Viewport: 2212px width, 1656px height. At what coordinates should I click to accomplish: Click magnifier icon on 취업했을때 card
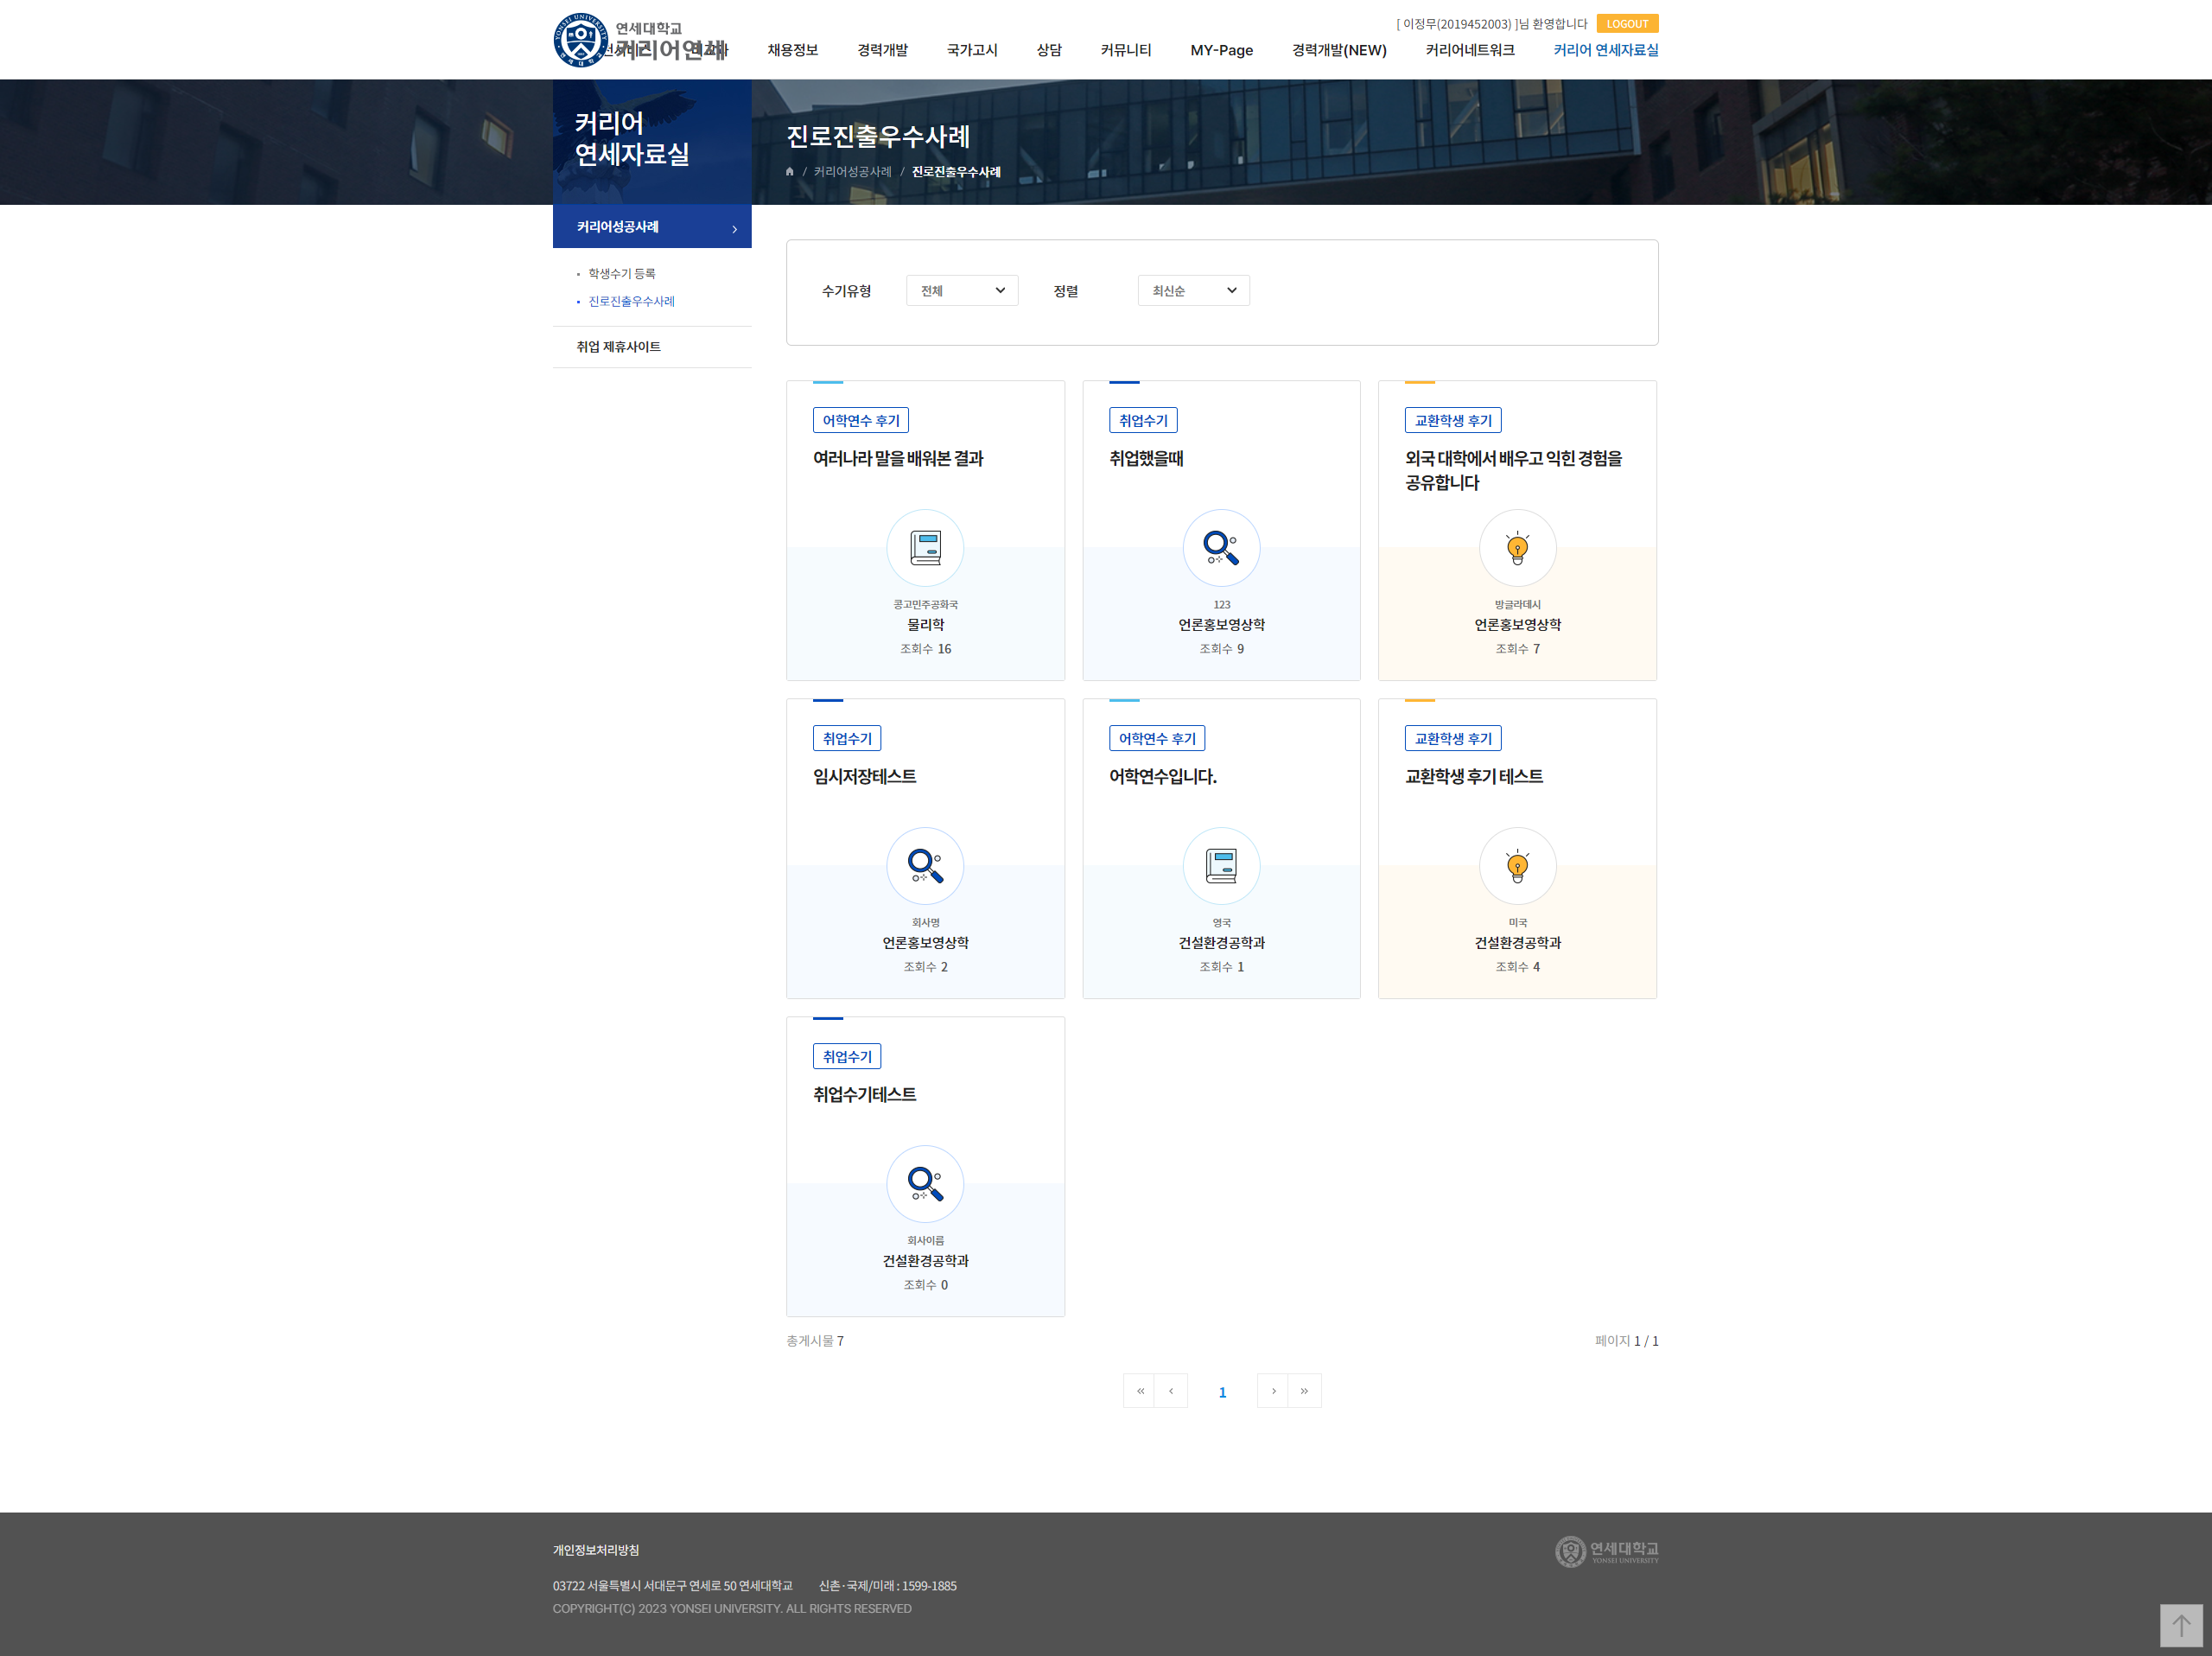click(1220, 548)
